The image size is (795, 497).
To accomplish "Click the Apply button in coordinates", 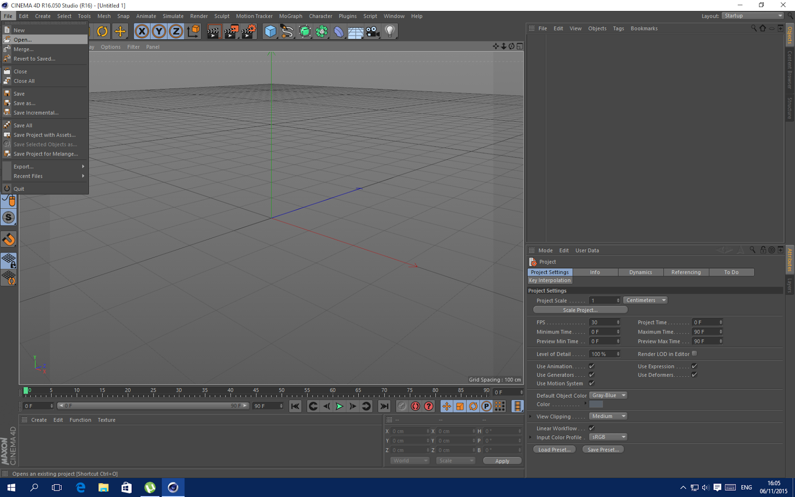I will coord(502,461).
